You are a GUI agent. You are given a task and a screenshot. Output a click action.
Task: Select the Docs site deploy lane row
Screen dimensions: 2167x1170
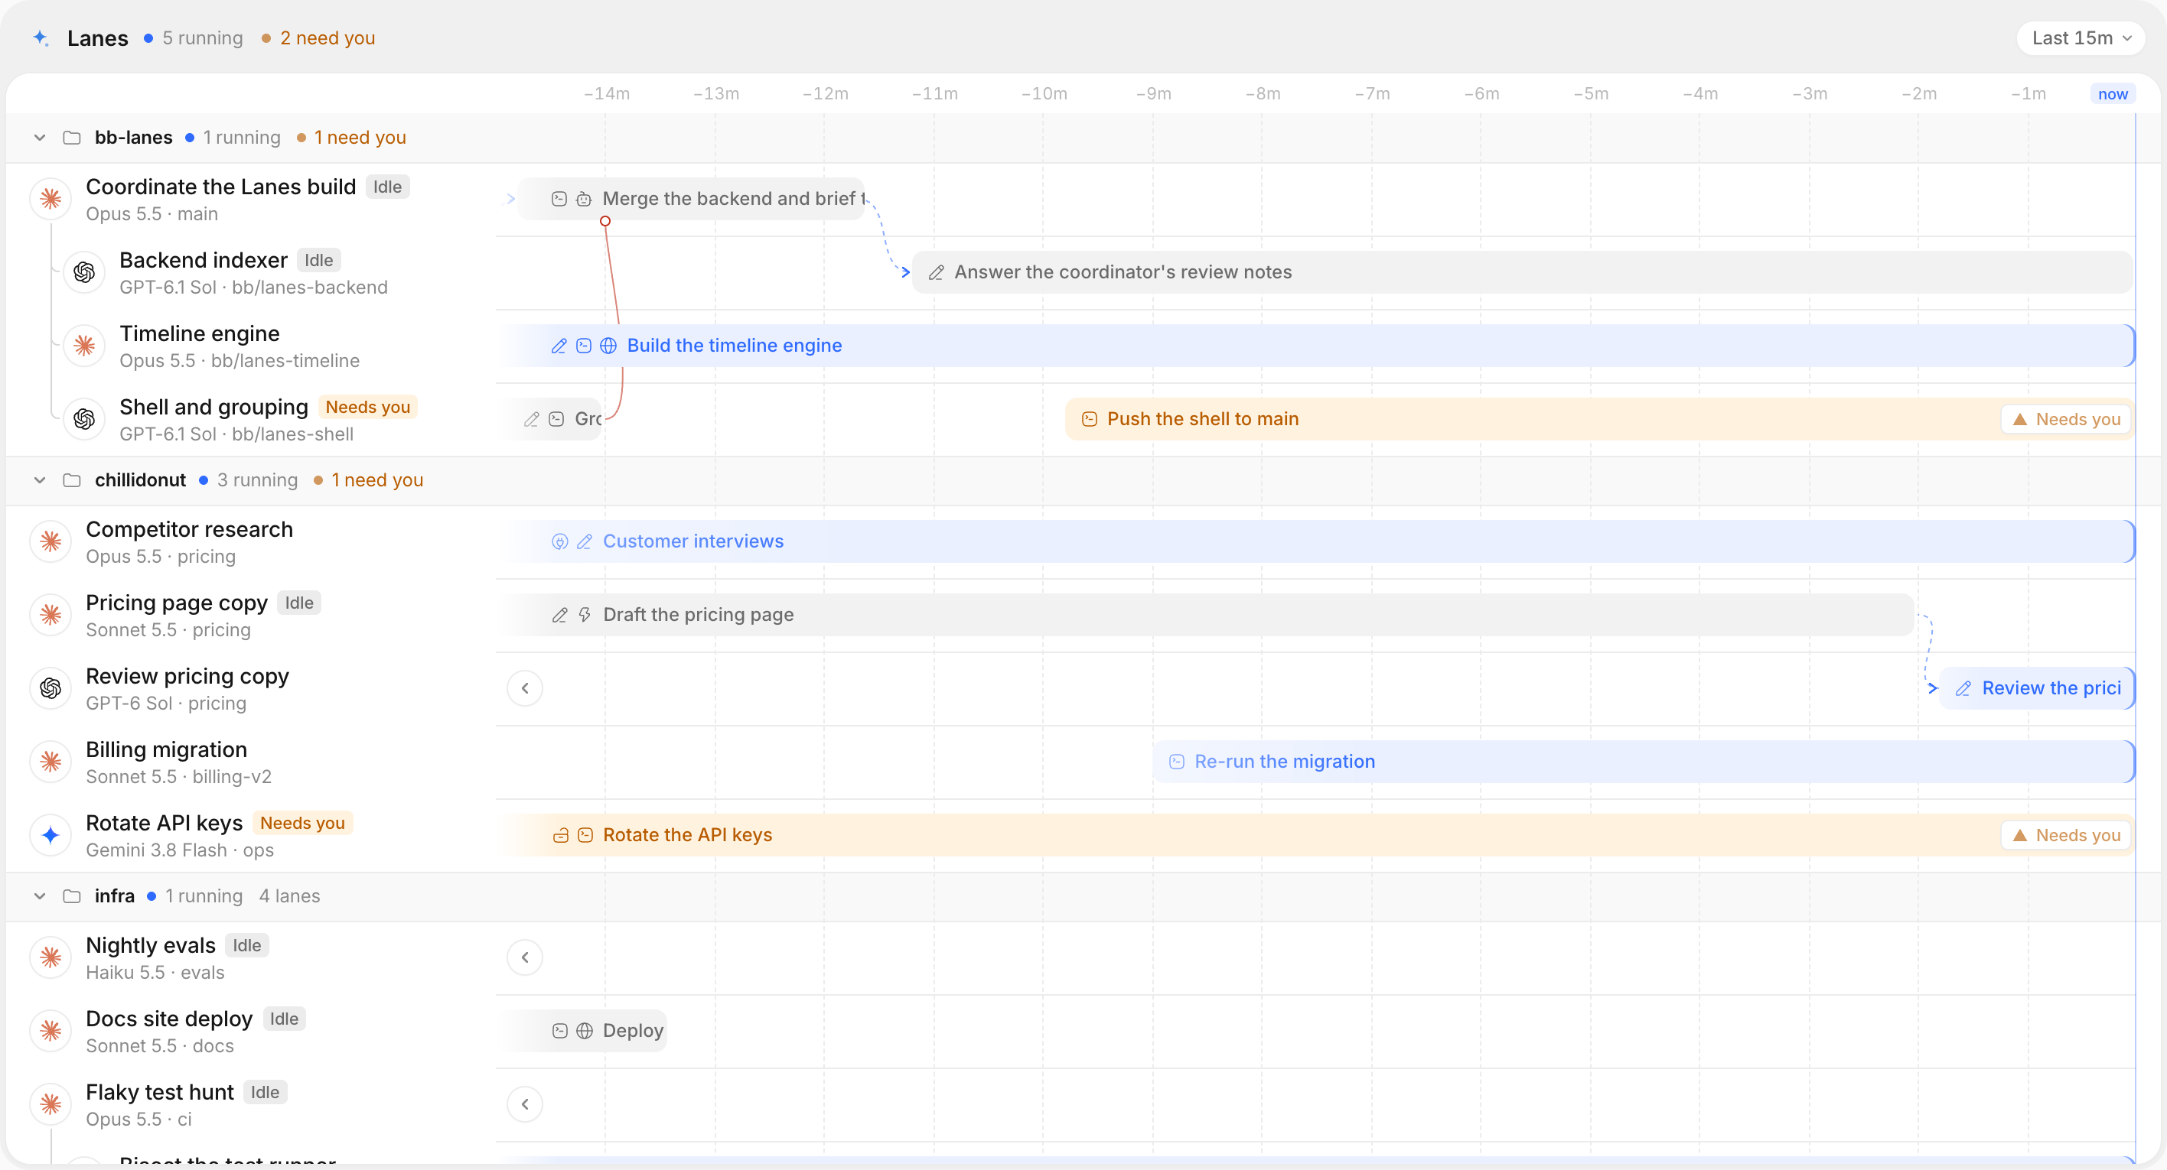click(250, 1032)
